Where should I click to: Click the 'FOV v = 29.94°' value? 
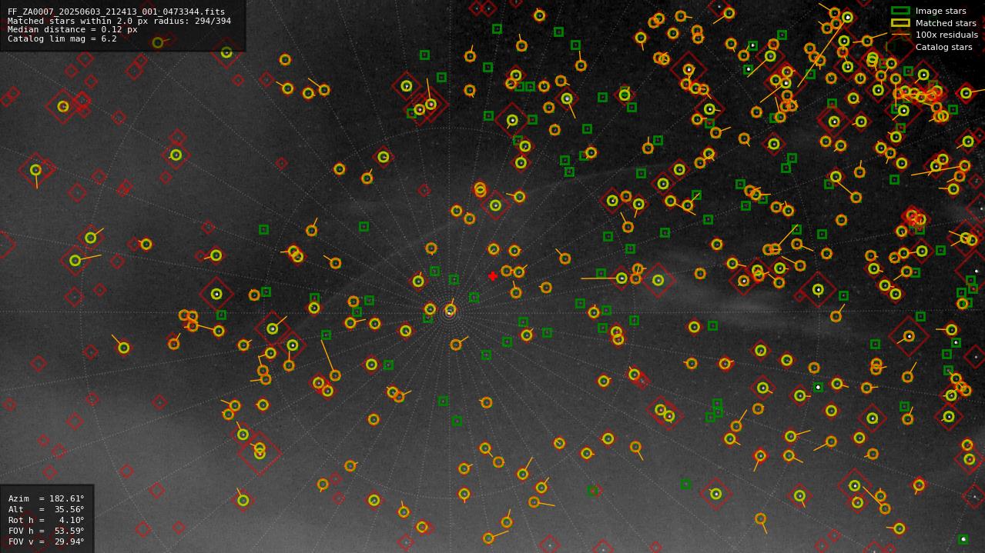[46, 541]
